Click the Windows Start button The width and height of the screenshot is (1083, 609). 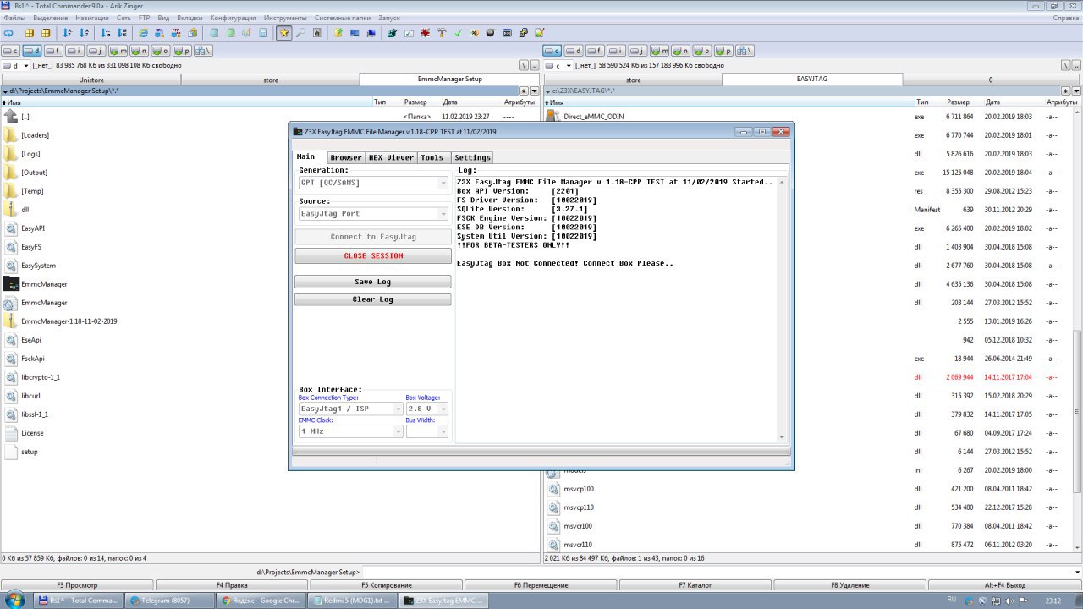tap(16, 601)
